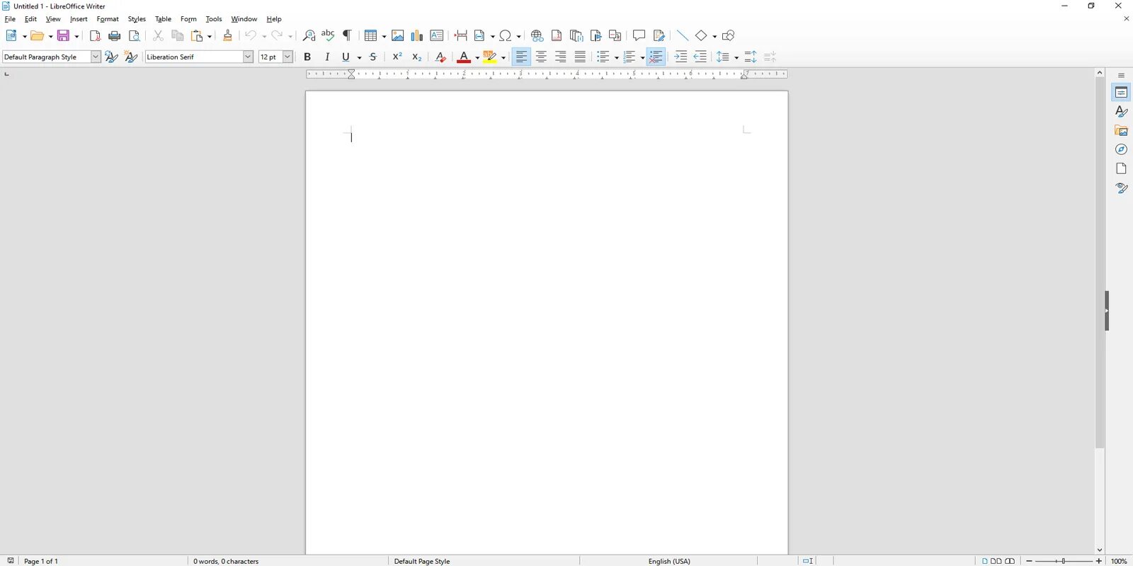Click the Cut icon
1133x566 pixels.
tap(158, 36)
